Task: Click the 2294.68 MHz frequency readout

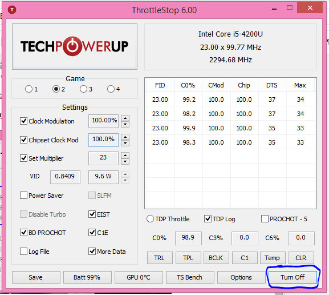Action: pyautogui.click(x=230, y=60)
